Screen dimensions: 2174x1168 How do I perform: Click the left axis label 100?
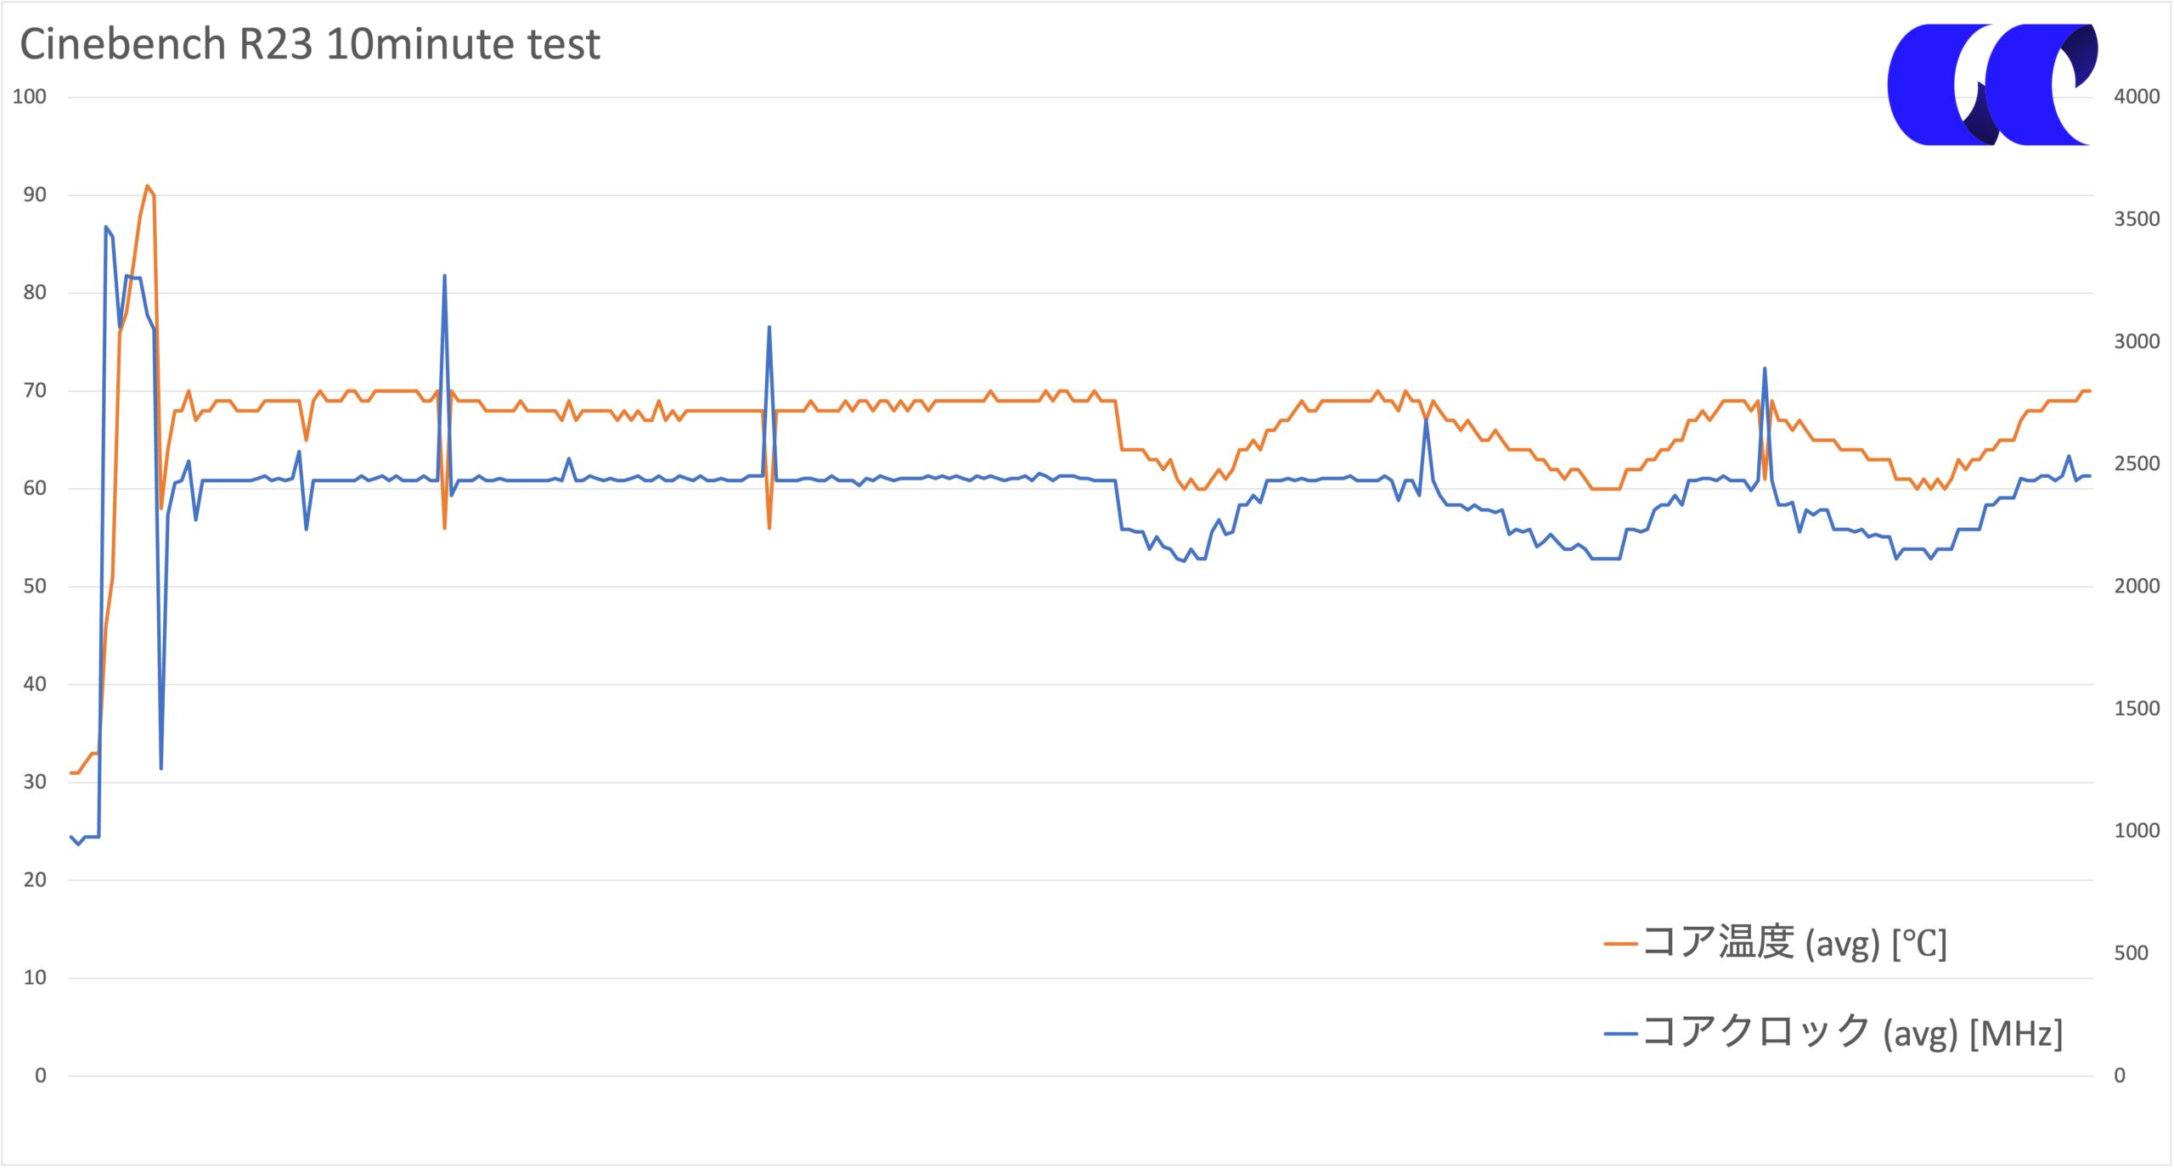[x=30, y=97]
